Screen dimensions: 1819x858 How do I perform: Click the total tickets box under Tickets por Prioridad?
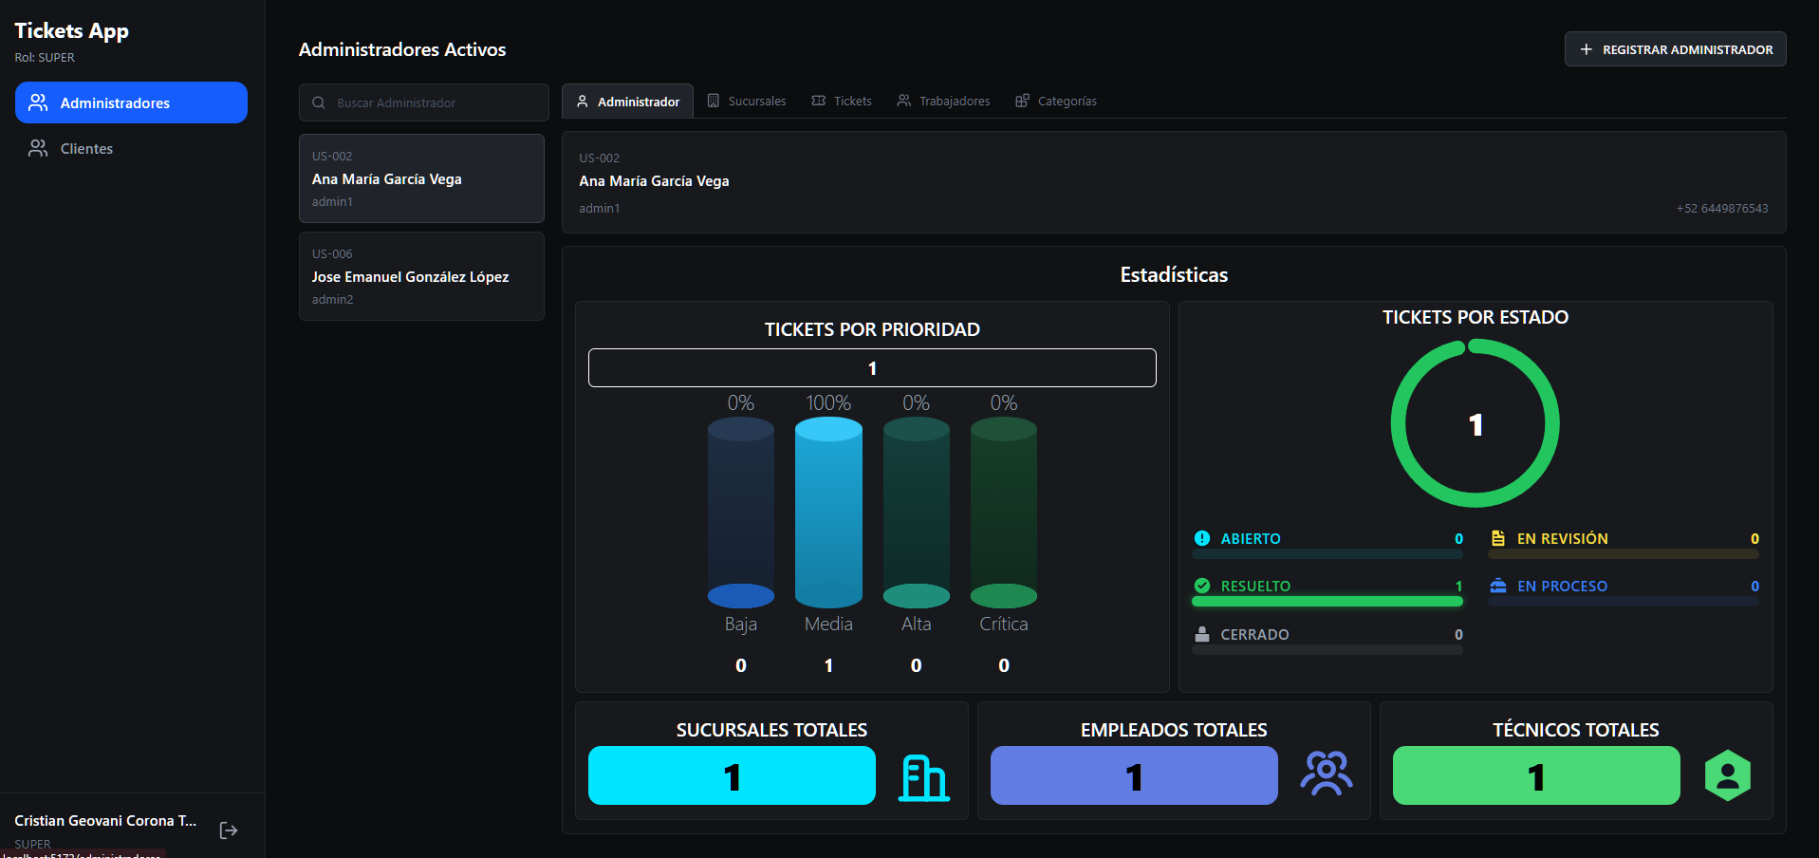coord(872,368)
